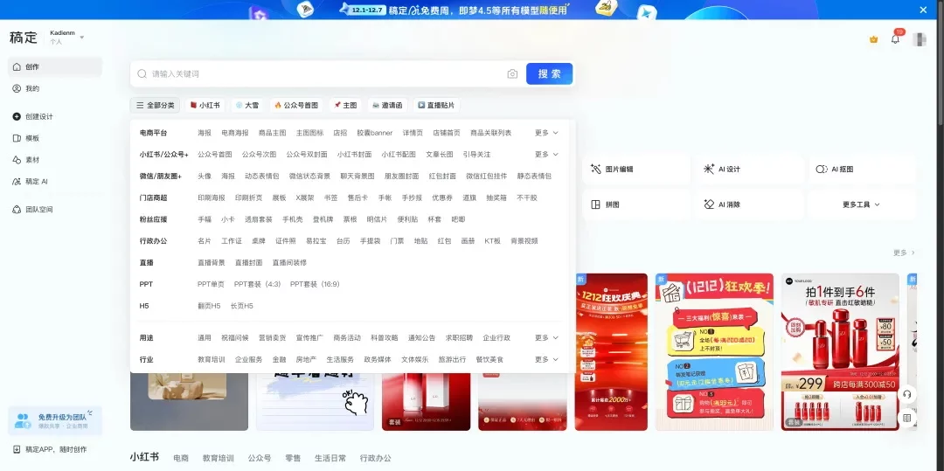Click the 搜索 button
This screenshot has width=944, height=471.
549,74
